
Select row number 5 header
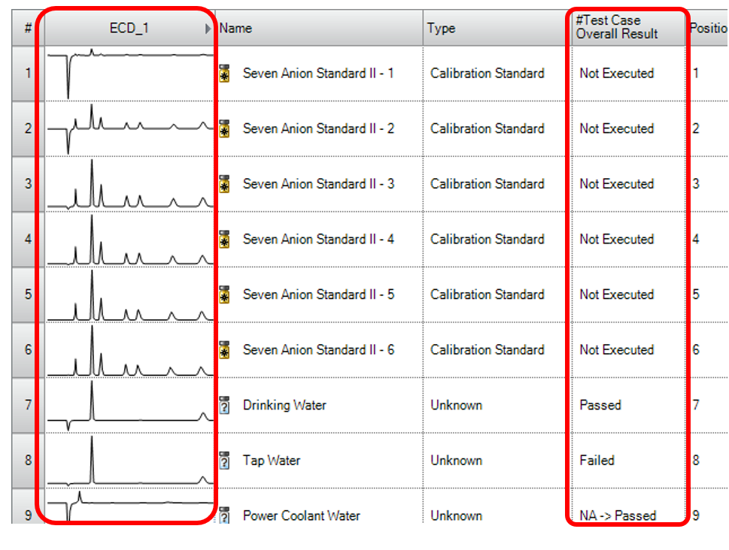click(x=28, y=295)
